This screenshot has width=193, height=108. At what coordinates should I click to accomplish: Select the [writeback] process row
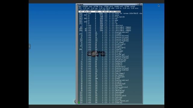(110, 75)
